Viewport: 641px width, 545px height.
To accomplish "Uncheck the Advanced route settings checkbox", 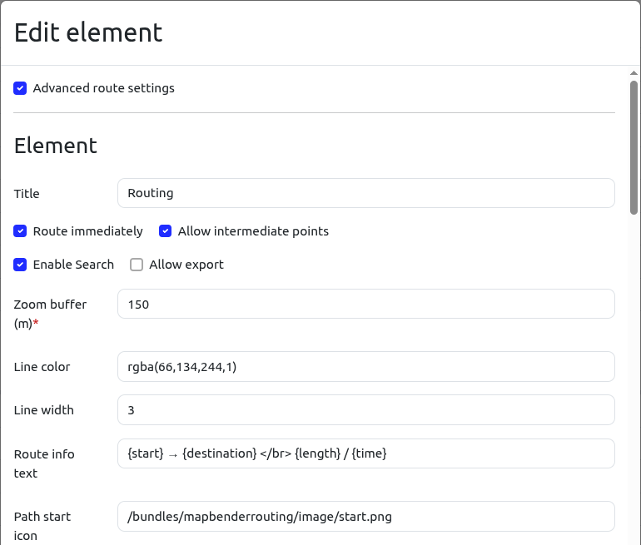I will coord(21,88).
